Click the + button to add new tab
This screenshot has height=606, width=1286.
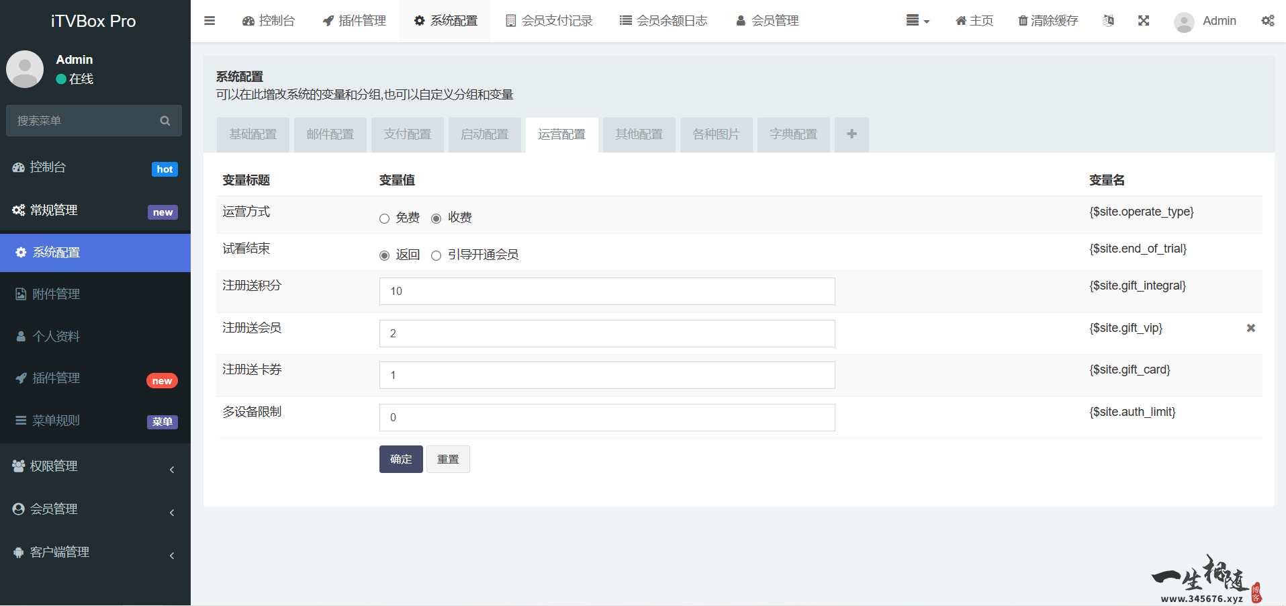(851, 134)
